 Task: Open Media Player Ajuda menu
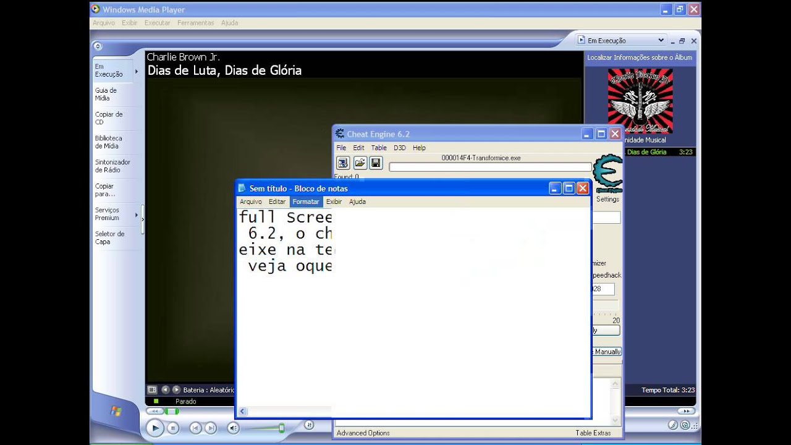[229, 23]
